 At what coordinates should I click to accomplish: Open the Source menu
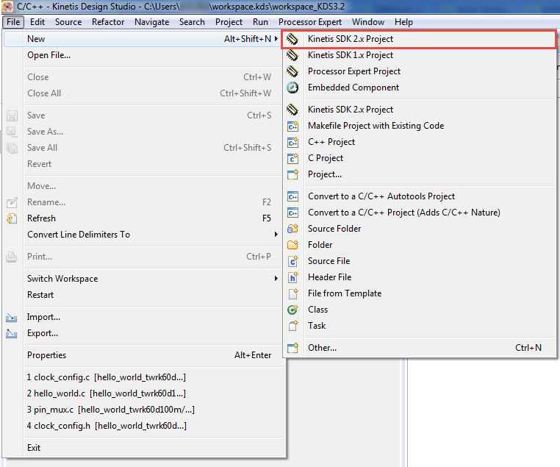[68, 22]
